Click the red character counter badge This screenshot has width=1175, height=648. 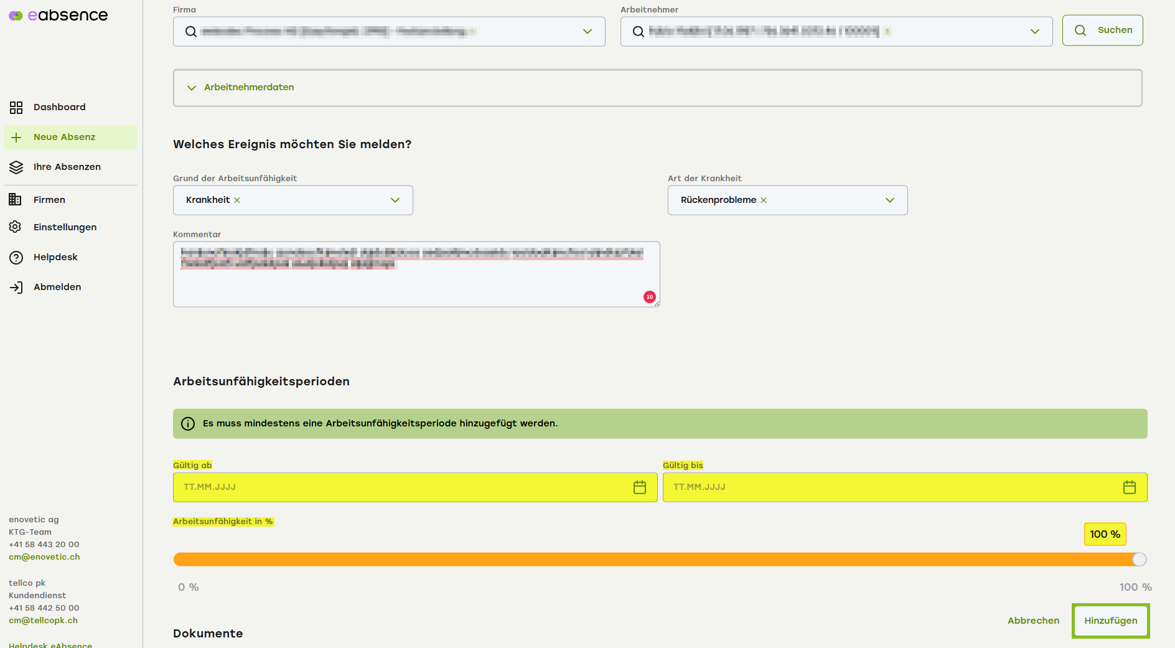pyautogui.click(x=649, y=297)
